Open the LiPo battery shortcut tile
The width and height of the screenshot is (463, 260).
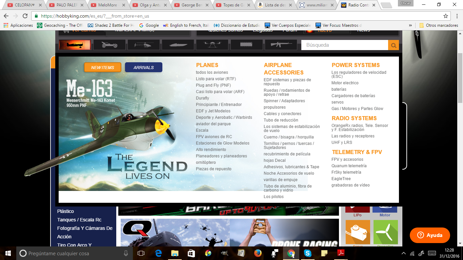[357, 210]
